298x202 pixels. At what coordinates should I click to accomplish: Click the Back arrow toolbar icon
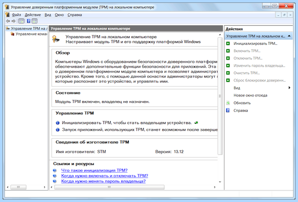[x=8, y=21]
